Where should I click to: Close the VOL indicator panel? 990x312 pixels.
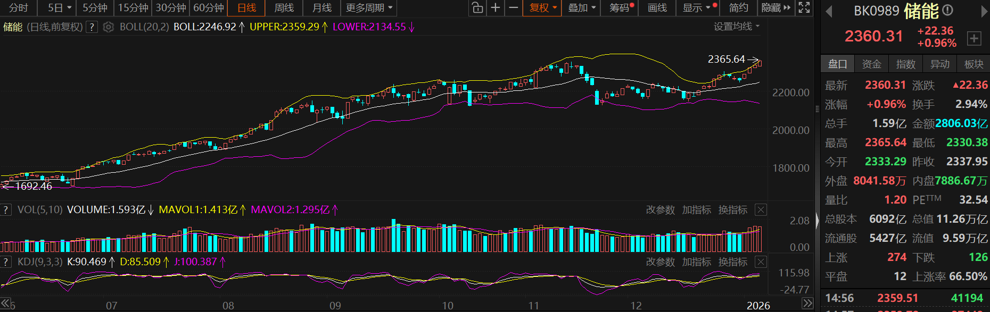click(761, 210)
